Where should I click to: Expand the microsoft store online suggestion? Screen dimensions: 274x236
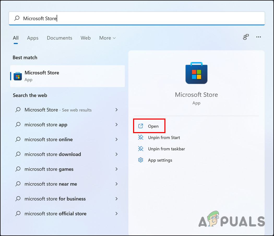(x=116, y=139)
